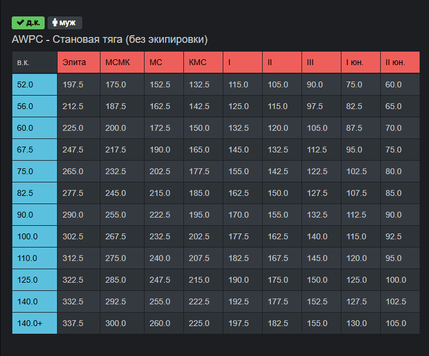Select the 52.0 weight class row header
The image size is (429, 356).
pos(35,84)
